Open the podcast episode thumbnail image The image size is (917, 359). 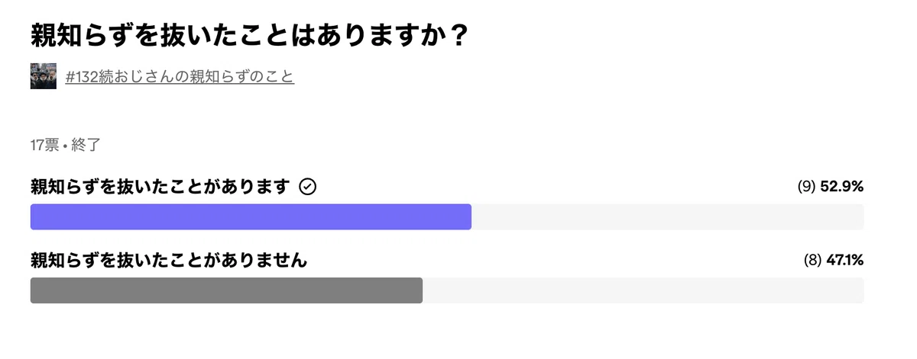[x=44, y=76]
